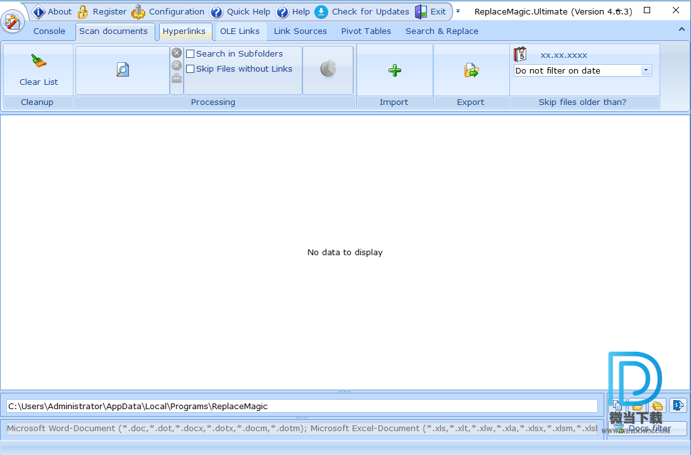This screenshot has width=691, height=455.
Task: Maximize the ReplaceMagic window
Action: [x=647, y=10]
